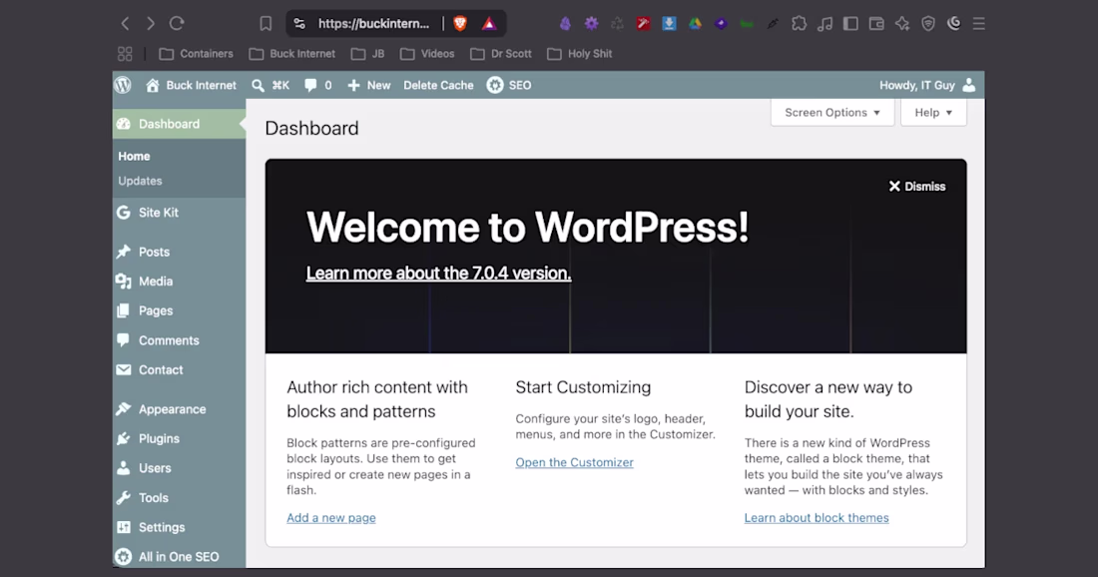
Task: Click the Leo AI sparkle icon
Action: point(902,24)
